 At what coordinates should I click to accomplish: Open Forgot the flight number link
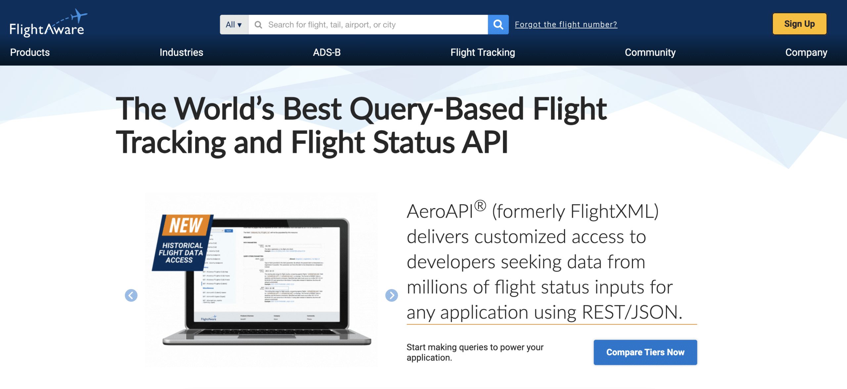point(566,24)
